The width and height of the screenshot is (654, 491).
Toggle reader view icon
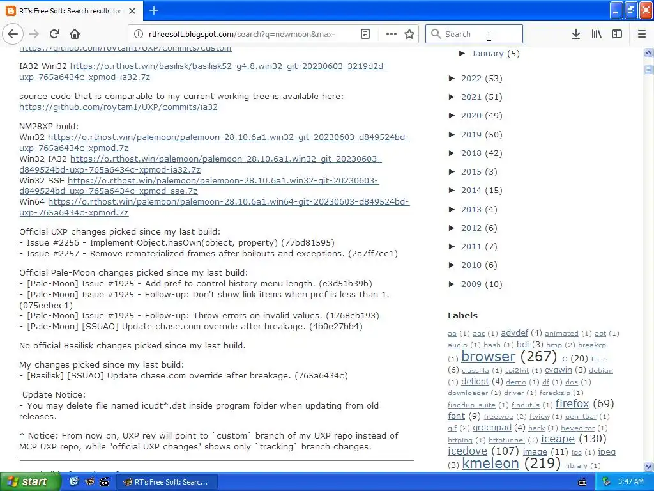365,34
